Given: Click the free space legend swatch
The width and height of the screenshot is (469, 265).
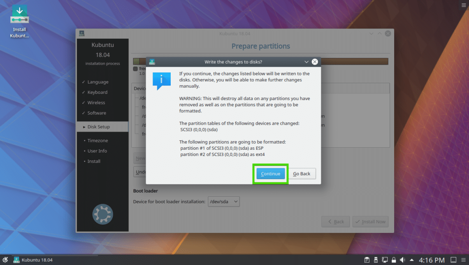Looking at the screenshot, I should point(135,69).
